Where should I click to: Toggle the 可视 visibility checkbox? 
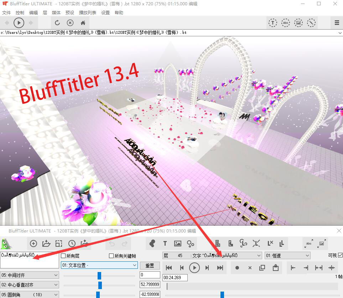click(x=340, y=255)
